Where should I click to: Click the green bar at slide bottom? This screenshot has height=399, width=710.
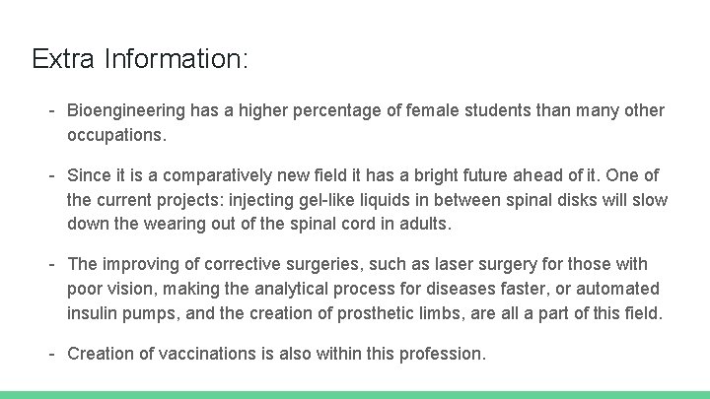click(355, 394)
